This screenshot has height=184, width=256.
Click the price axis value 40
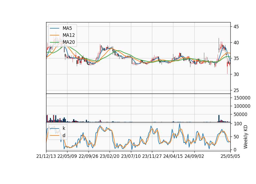[x=236, y=43]
